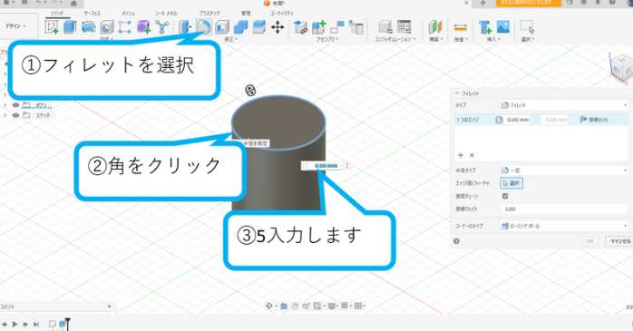Open the configuration table icon
Image resolution: width=633 pixels, height=331 pixels.
click(404, 27)
